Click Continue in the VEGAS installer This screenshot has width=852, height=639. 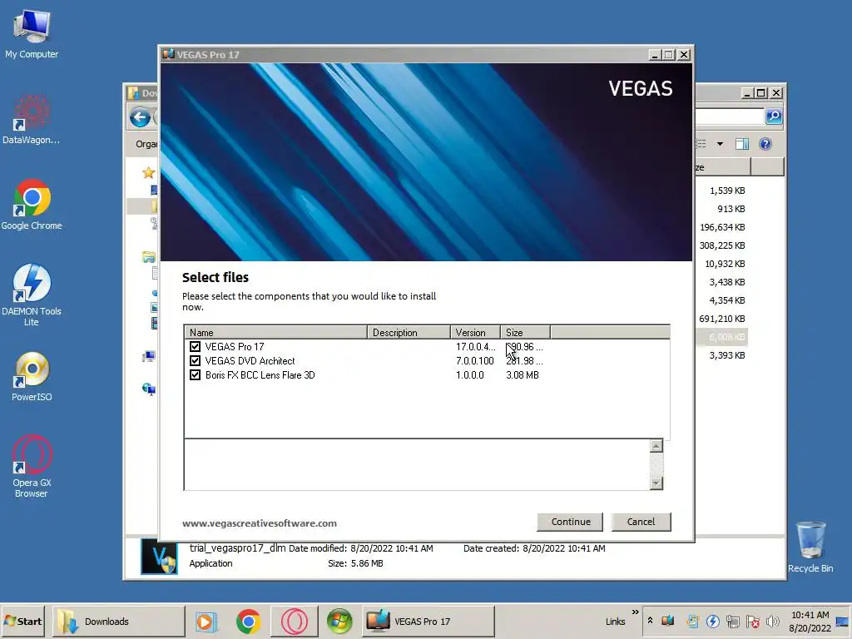tap(570, 522)
